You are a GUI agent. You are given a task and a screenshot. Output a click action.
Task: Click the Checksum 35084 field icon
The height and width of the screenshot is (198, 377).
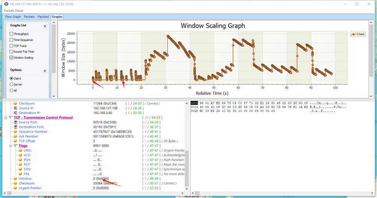[x=15, y=183]
